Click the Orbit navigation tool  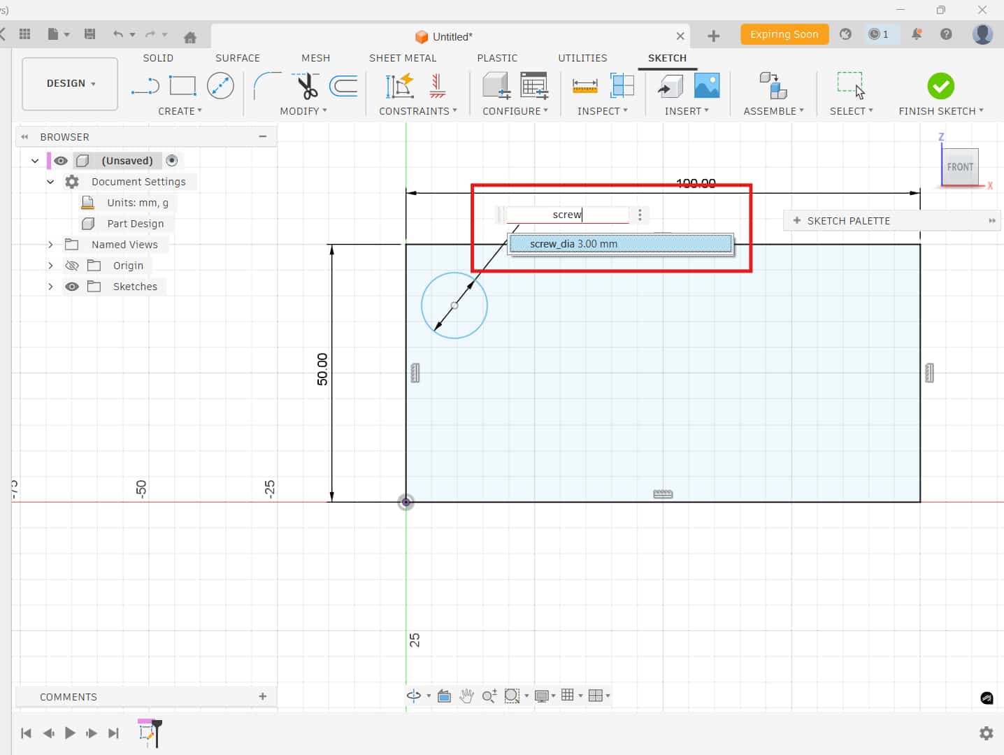click(414, 696)
